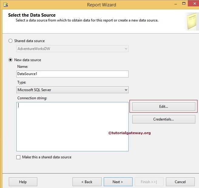199x188 pixels.
Task: Click the Help button
Action: 23,182
